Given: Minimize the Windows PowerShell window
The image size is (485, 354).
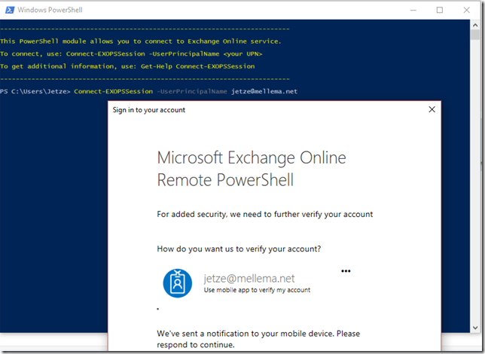Looking at the screenshot, I should (x=413, y=11).
